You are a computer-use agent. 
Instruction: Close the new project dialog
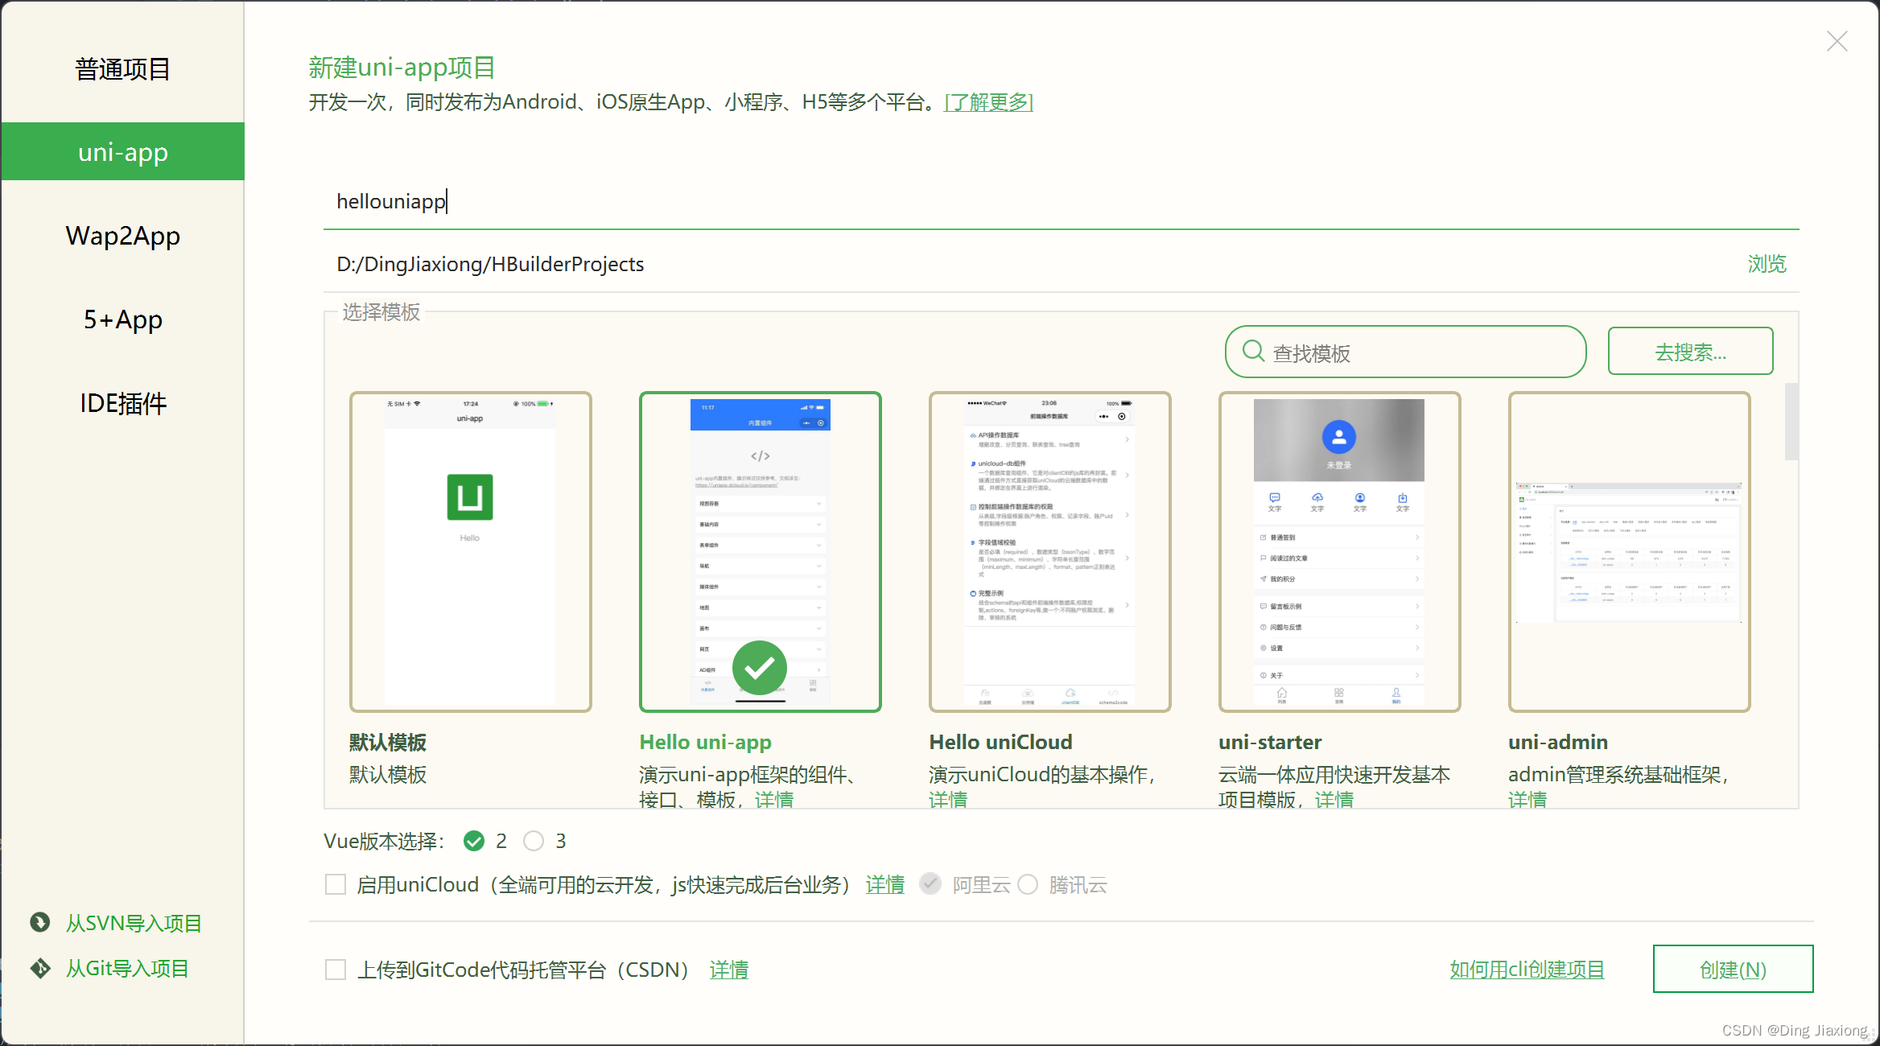[1837, 41]
